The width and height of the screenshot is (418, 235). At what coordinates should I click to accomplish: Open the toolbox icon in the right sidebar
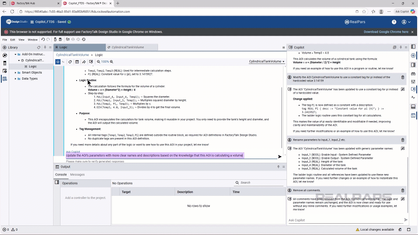413,74
